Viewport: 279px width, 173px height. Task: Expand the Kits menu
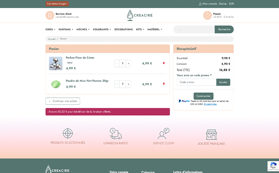click(x=140, y=30)
